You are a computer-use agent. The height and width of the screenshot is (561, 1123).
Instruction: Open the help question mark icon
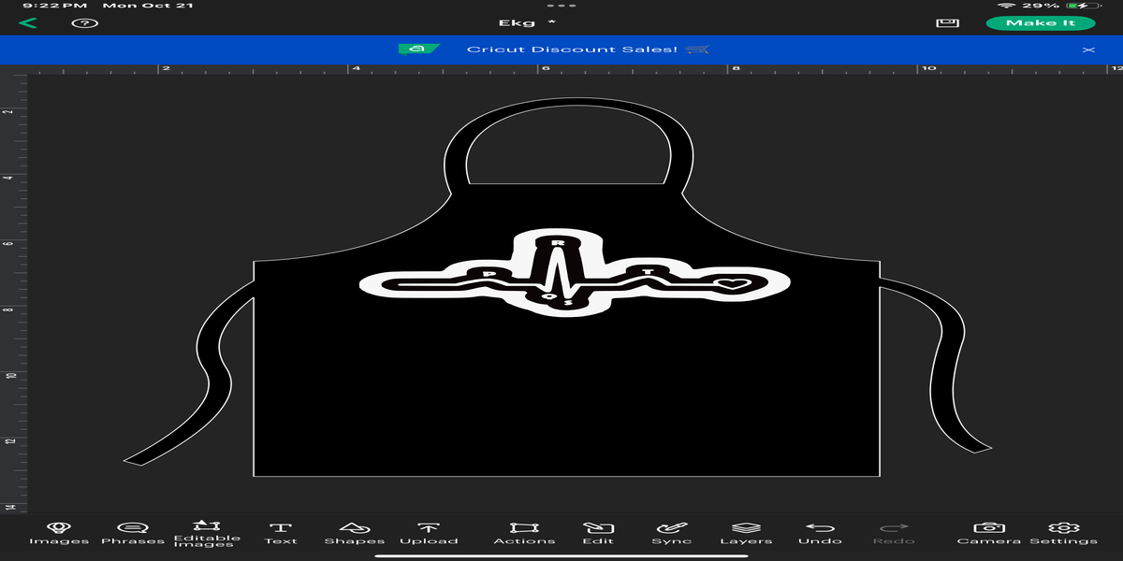(84, 22)
